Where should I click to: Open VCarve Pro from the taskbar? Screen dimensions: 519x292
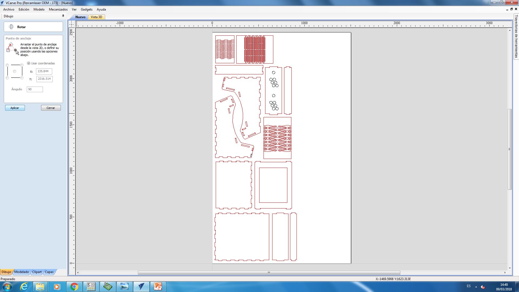pyautogui.click(x=141, y=286)
